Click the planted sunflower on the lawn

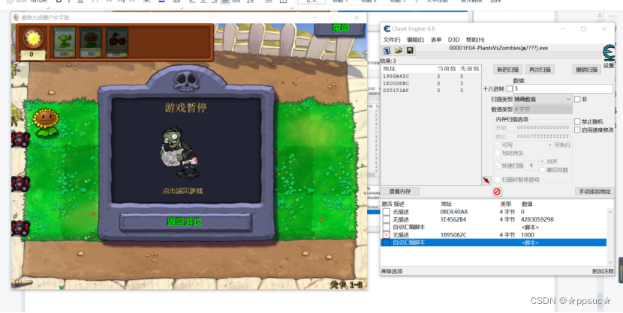(x=46, y=123)
